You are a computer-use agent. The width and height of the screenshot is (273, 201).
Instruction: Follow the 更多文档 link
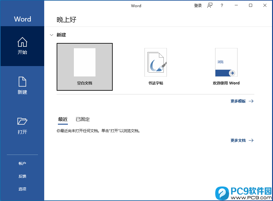[242, 140]
